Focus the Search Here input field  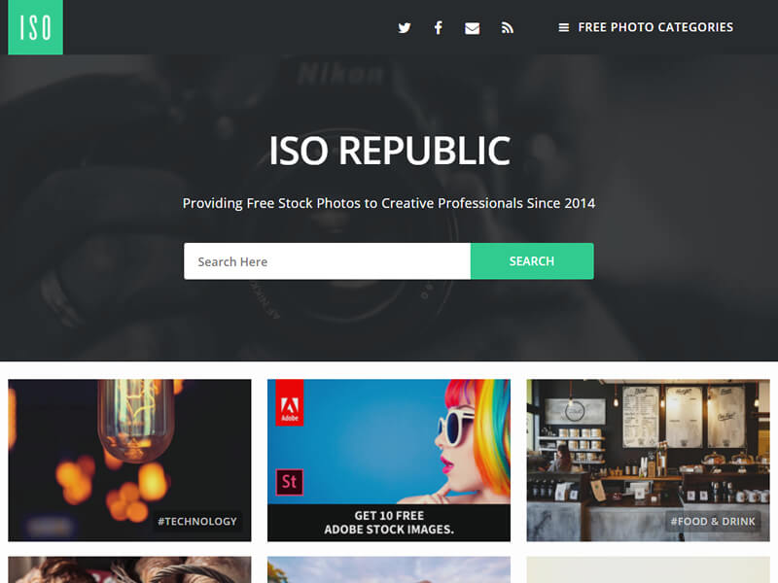pos(327,261)
